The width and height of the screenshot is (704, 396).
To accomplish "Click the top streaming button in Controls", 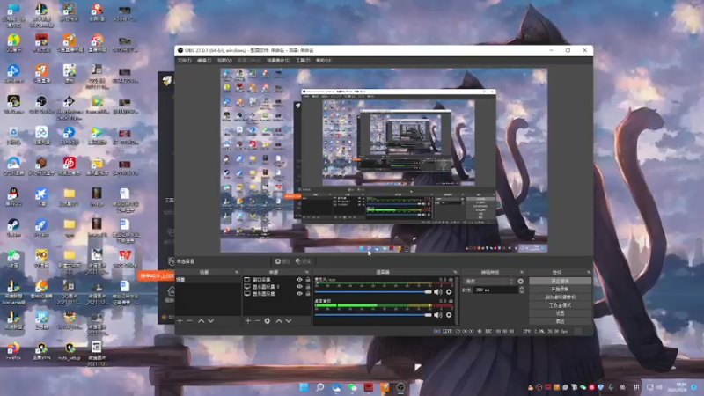I will (x=560, y=281).
